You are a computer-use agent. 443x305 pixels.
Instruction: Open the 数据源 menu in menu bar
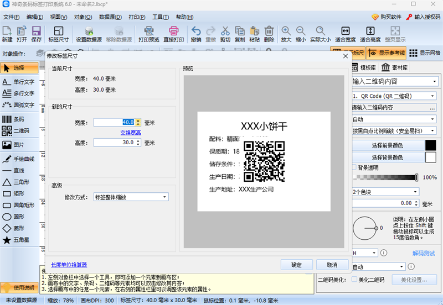coord(110,17)
